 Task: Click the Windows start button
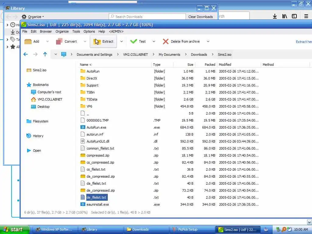click(14, 229)
